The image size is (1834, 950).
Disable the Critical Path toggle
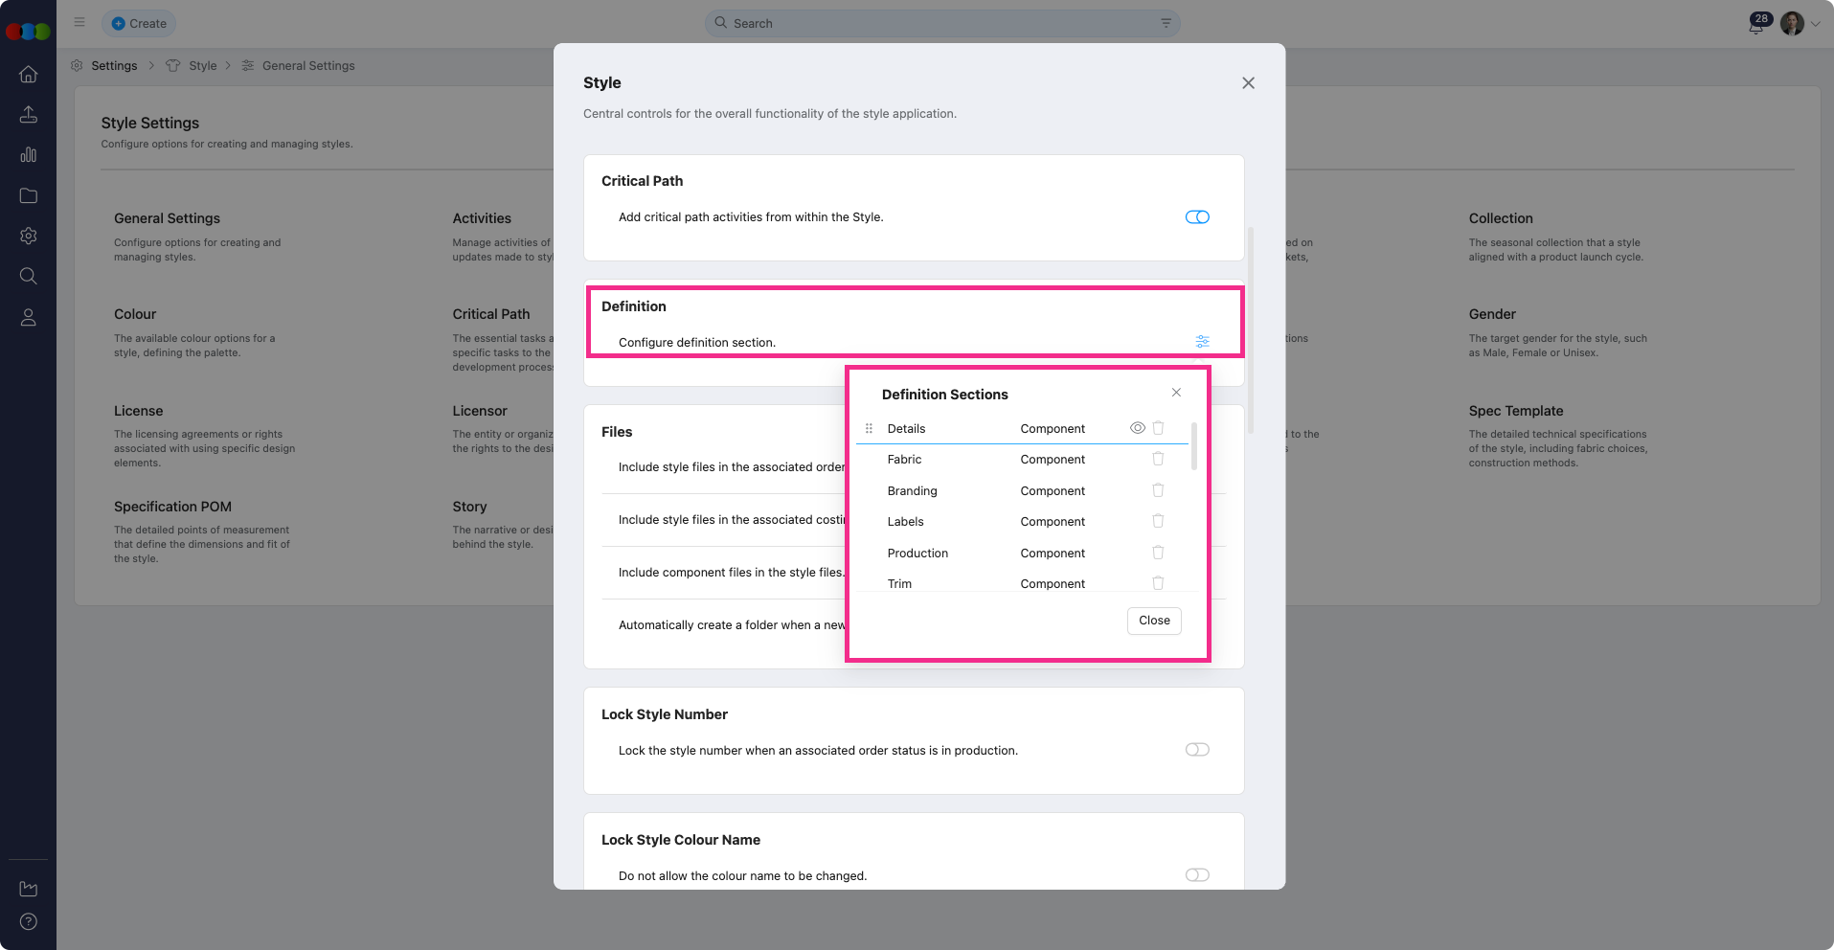[1197, 217]
